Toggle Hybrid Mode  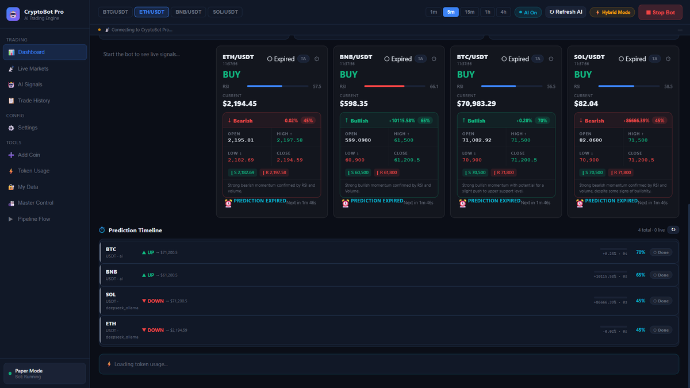tap(612, 12)
